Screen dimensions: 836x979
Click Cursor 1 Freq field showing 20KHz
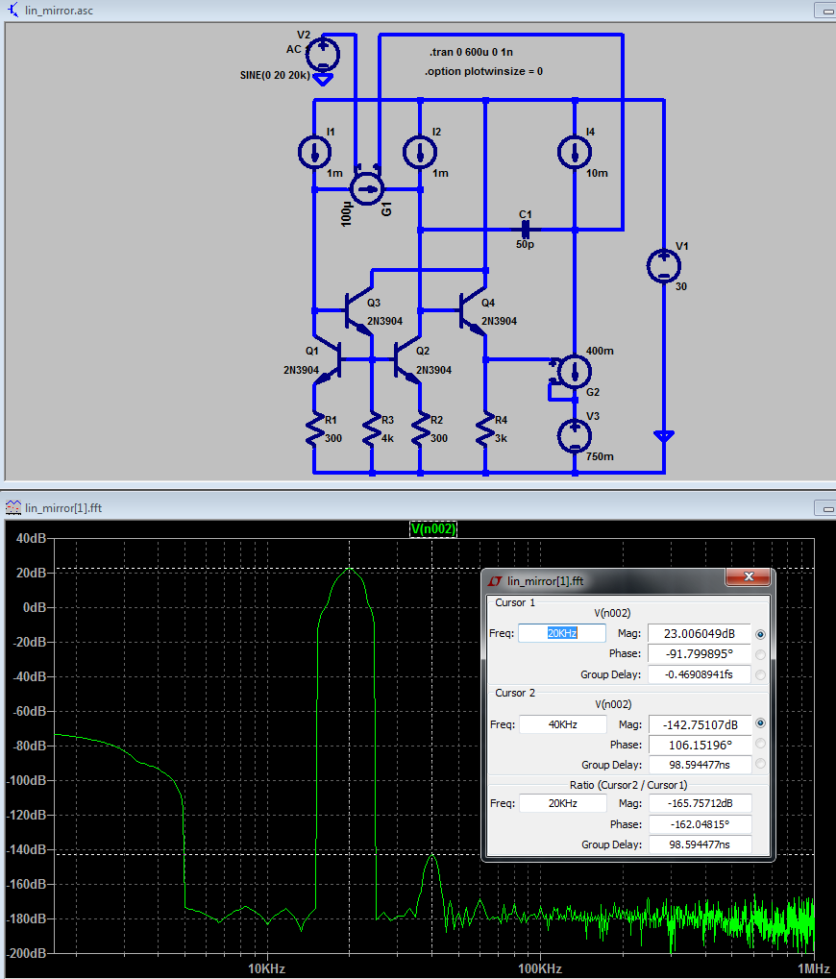coord(562,633)
